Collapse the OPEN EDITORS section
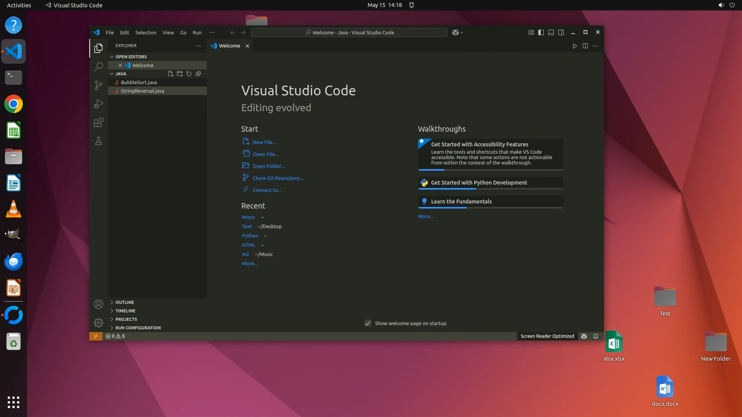The height and width of the screenshot is (417, 742). click(x=131, y=57)
